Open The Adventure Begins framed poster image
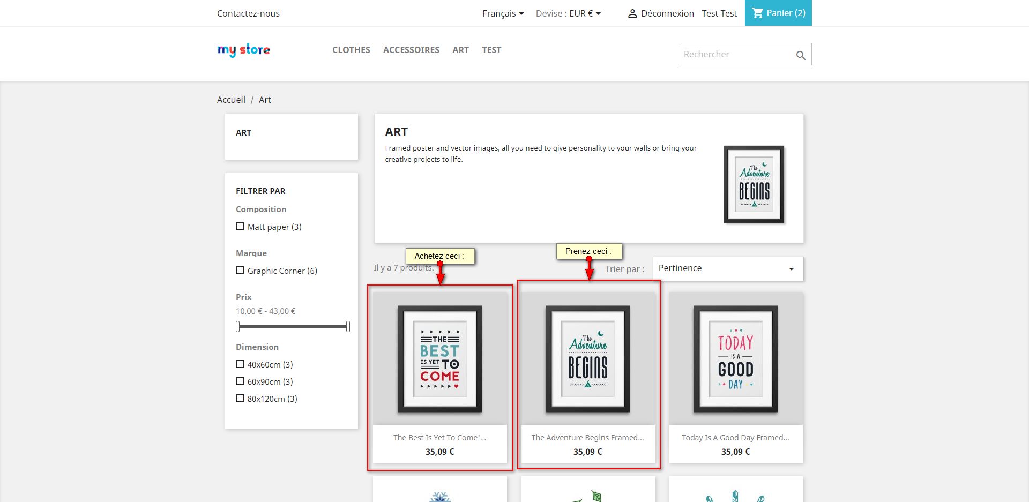The image size is (1029, 502). point(588,359)
